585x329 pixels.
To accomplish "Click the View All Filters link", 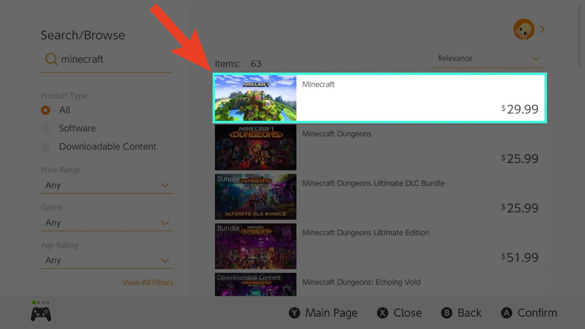I will click(148, 283).
